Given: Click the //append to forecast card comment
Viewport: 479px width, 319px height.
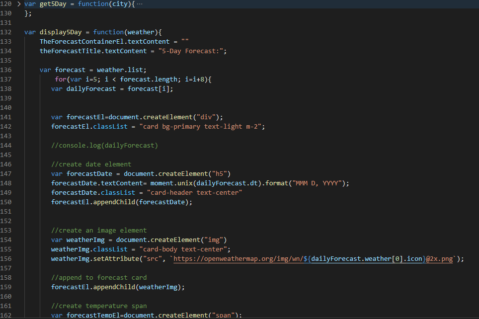Looking at the screenshot, I should 99,278.
